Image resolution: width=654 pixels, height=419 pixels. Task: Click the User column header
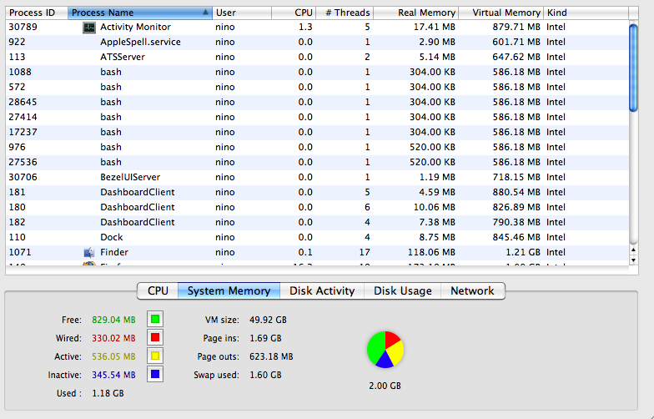242,13
